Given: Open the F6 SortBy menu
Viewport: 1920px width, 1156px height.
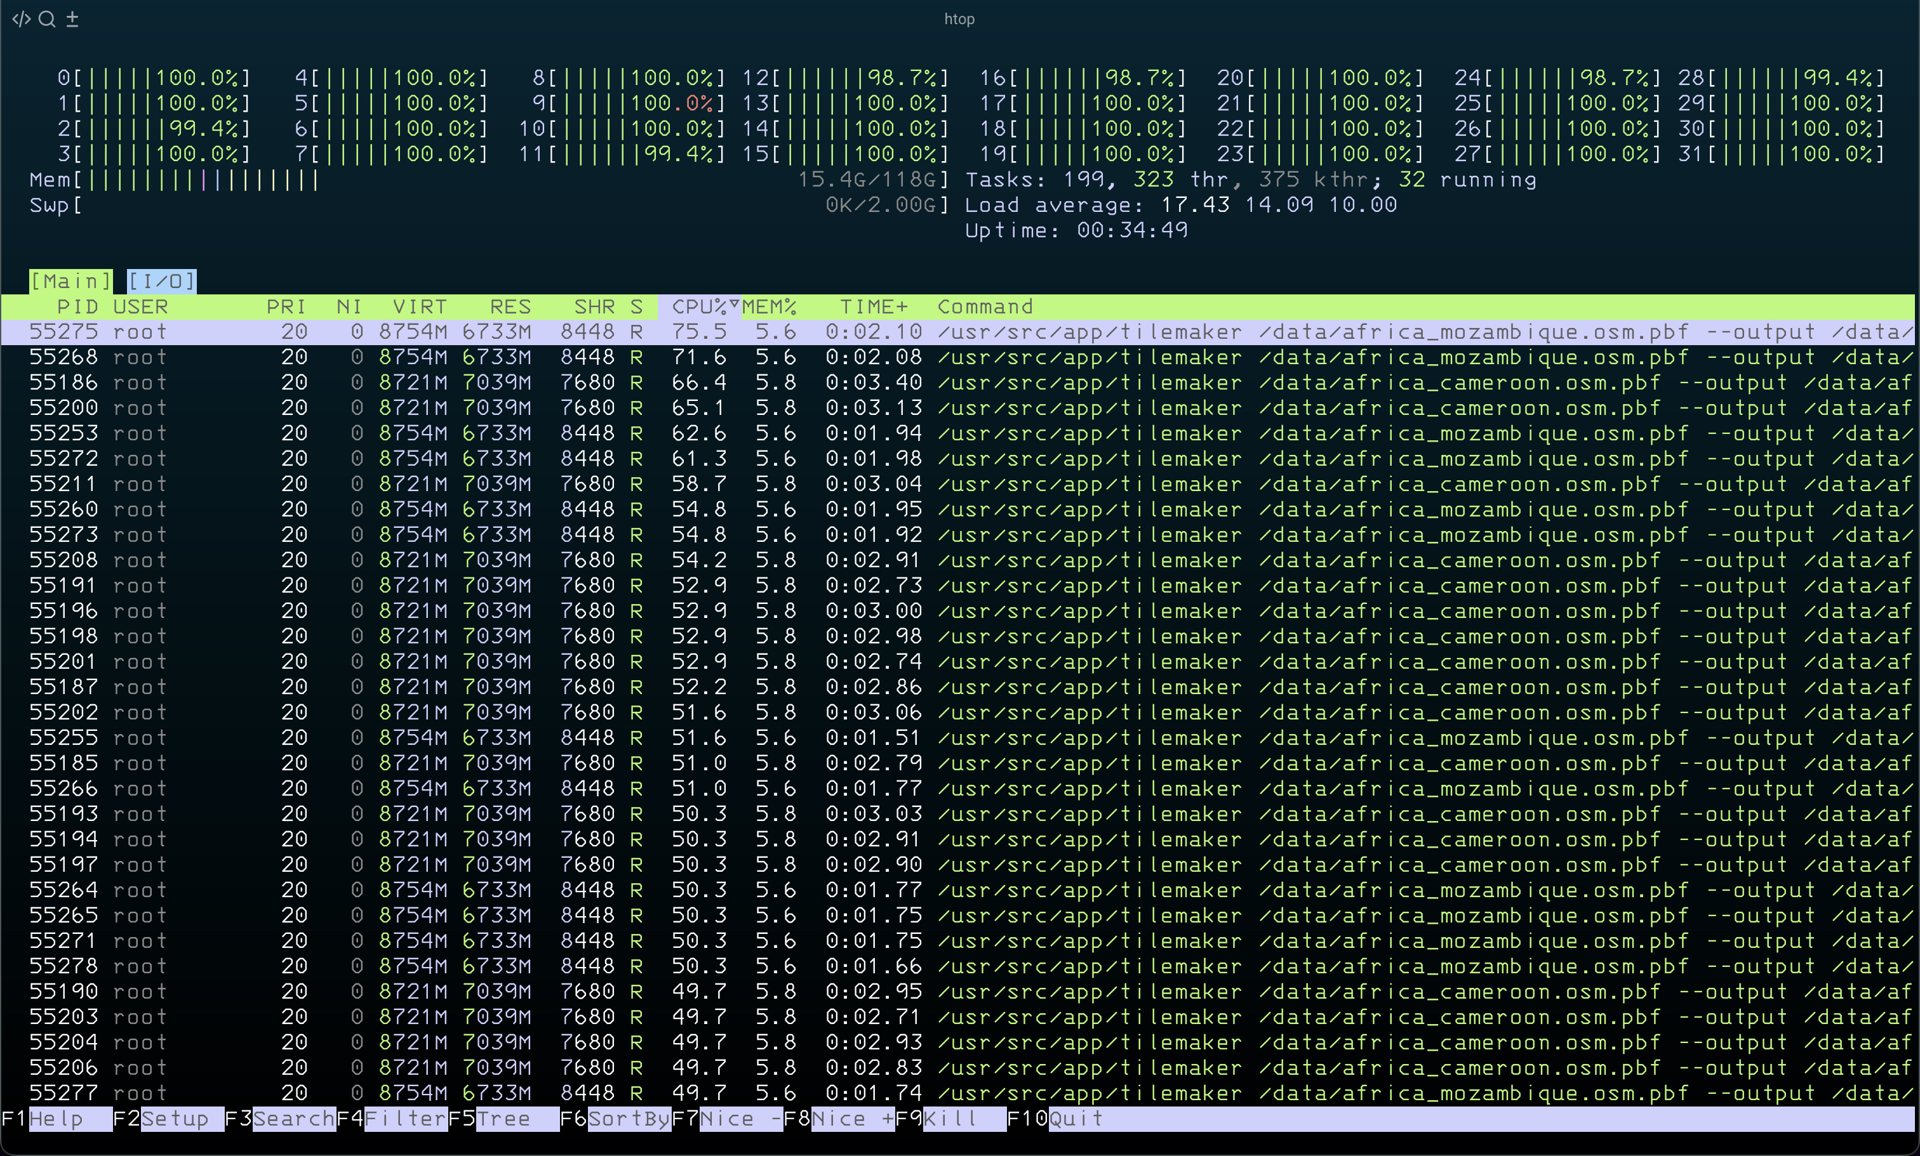Looking at the screenshot, I should click(x=628, y=1119).
